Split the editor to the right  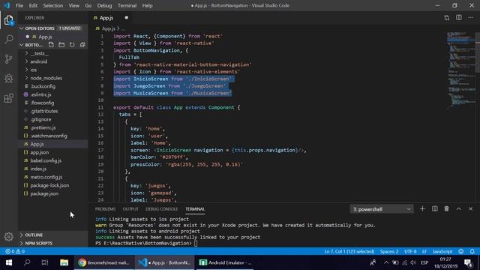click(x=458, y=18)
